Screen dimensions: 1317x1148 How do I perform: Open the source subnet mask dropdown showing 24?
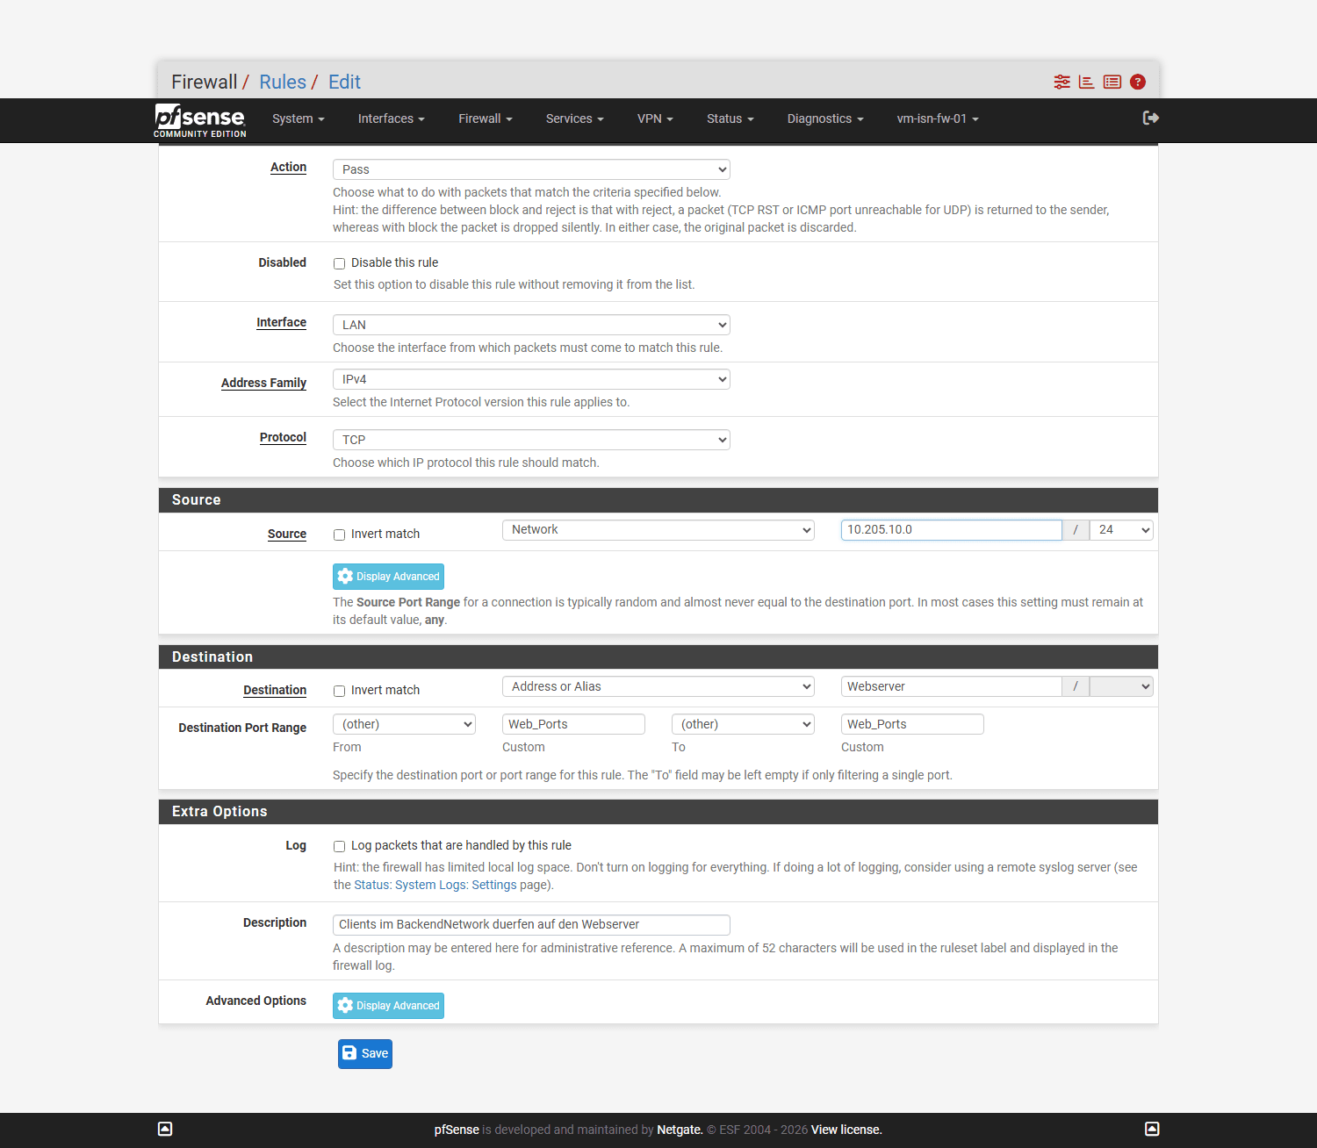pyautogui.click(x=1121, y=530)
